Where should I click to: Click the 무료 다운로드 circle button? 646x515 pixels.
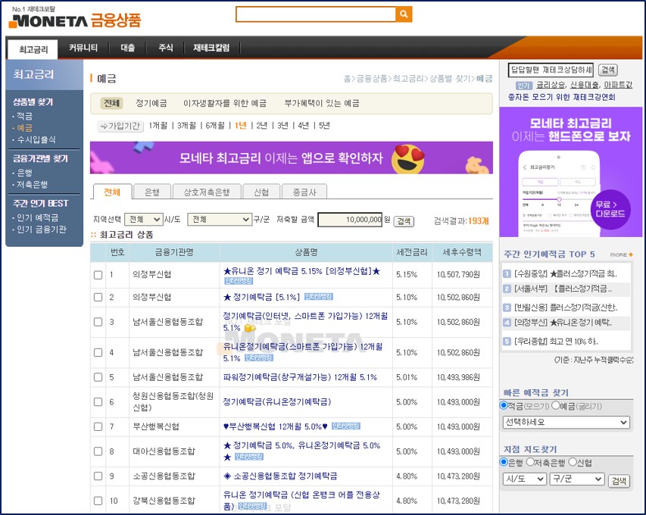[x=610, y=209]
